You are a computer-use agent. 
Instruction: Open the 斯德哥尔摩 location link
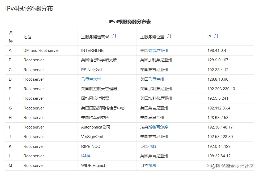(158, 127)
